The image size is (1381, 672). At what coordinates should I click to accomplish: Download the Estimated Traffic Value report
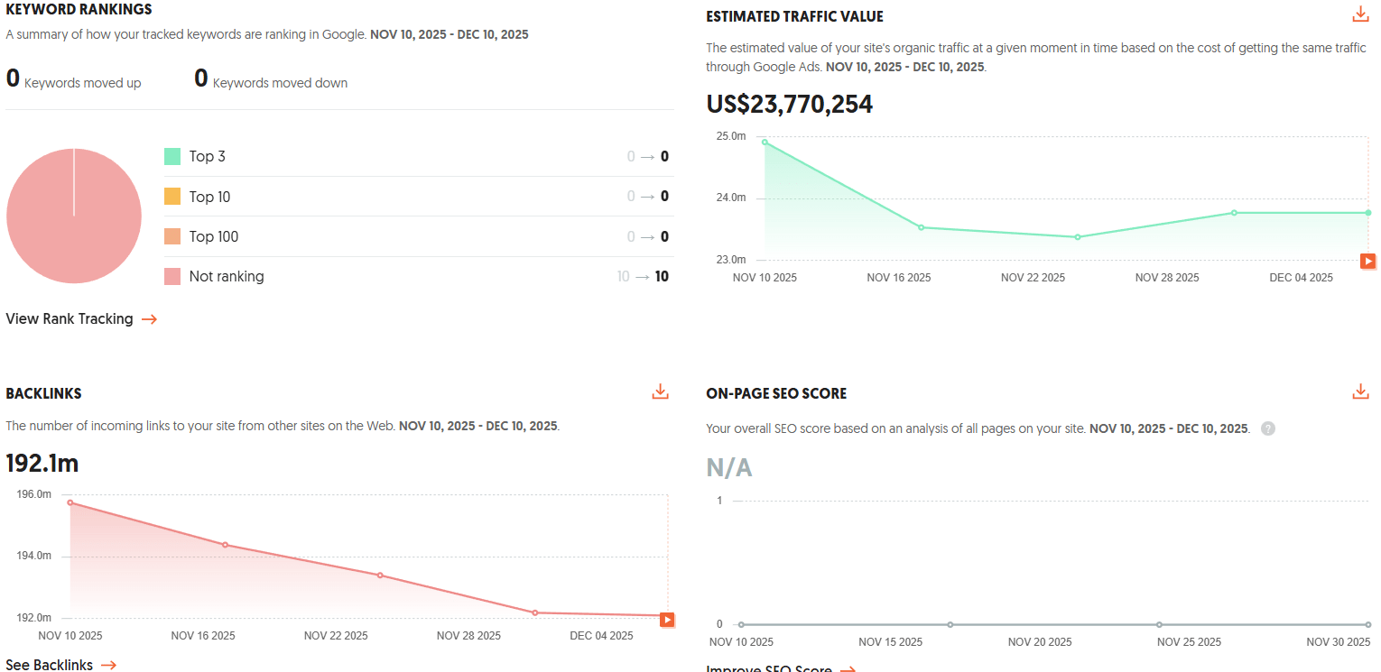[1361, 14]
